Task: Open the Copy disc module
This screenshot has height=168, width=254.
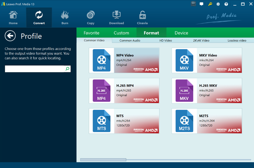Action: tap(90, 18)
